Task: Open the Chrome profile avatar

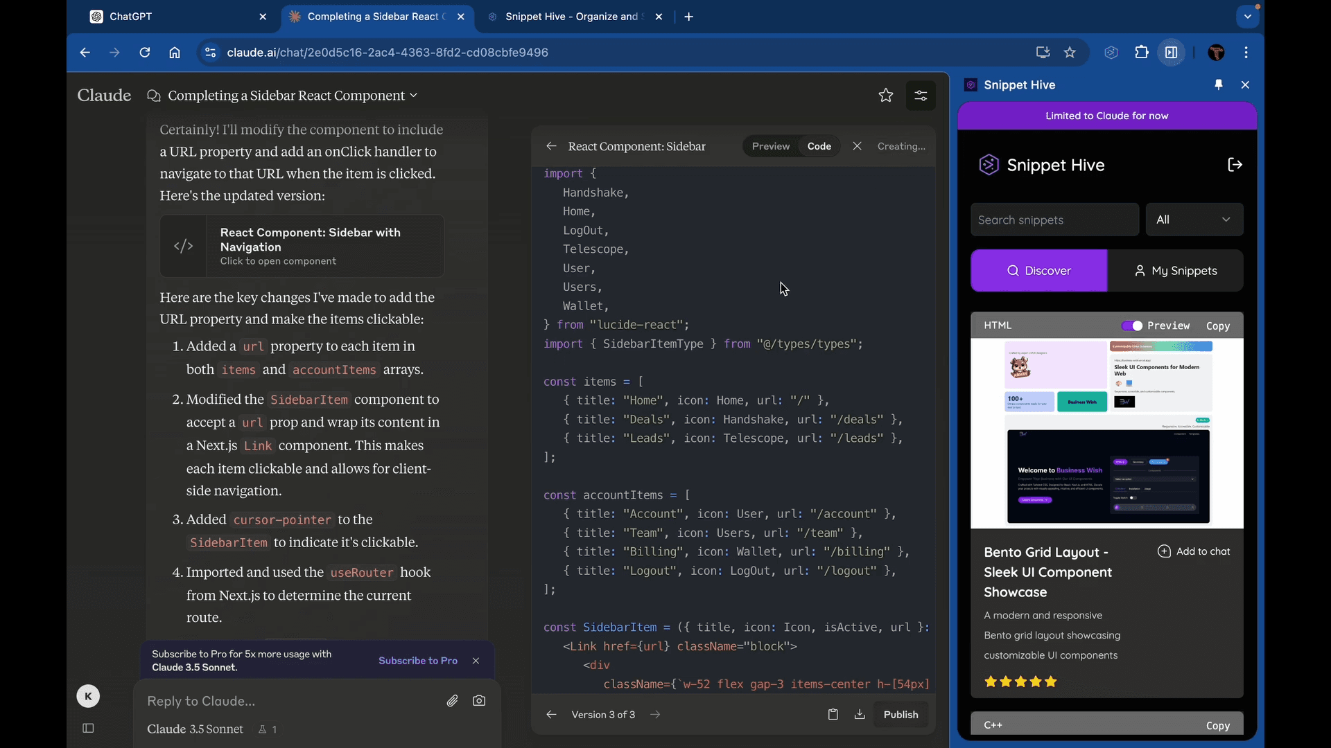Action: [x=1217, y=52]
